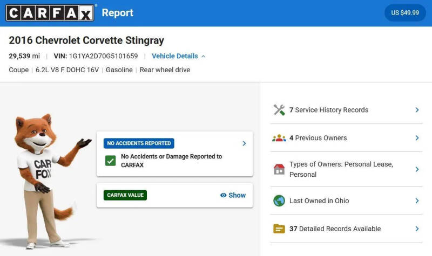The image size is (432, 256).
Task: Collapse Vehicle Details section
Action: tap(178, 56)
